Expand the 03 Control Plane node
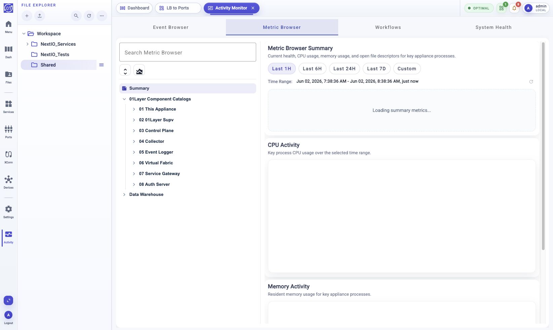553x330 pixels. (x=134, y=131)
